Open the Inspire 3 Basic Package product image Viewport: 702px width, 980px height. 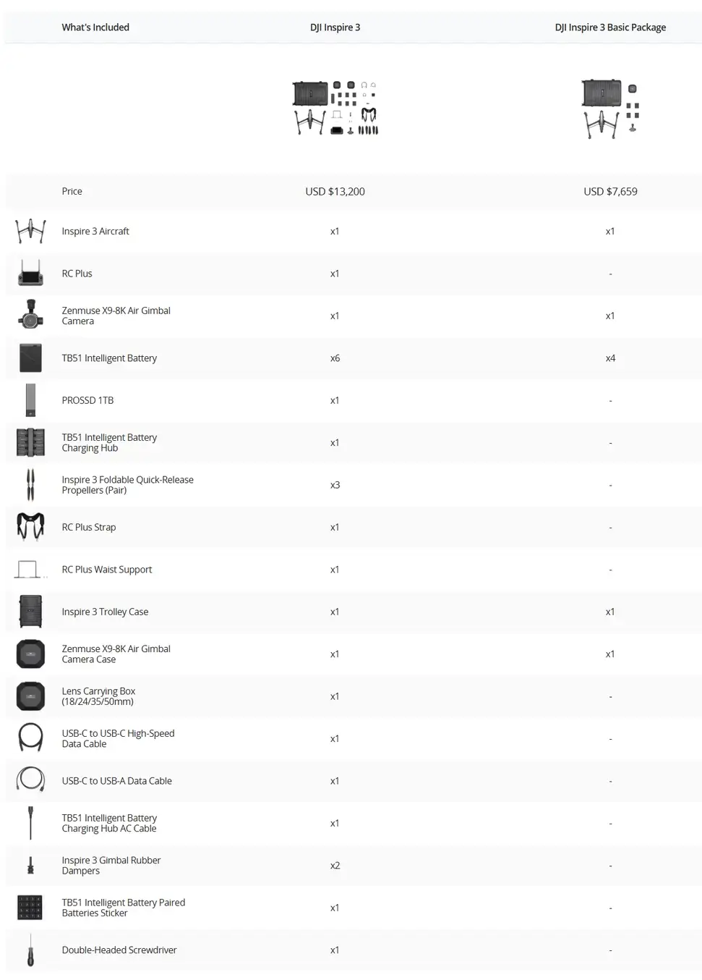tap(610, 109)
